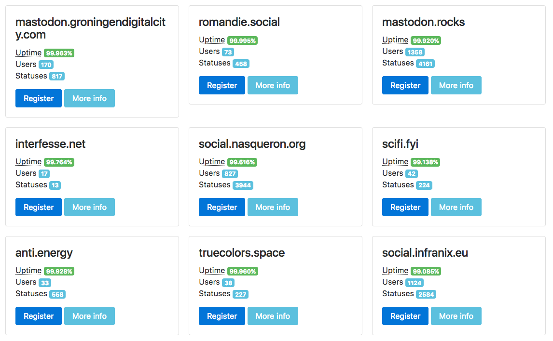Viewport: 553px width, 341px height.
Task: Register on mastodon.rocks instance
Action: [x=405, y=85]
